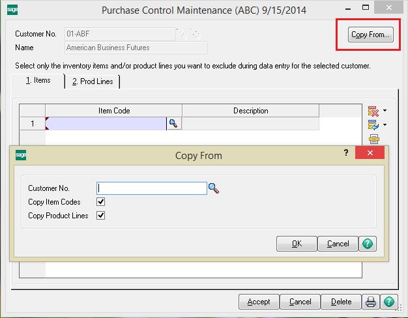
Task: Open help in Copy From dialog
Action: 368,244
